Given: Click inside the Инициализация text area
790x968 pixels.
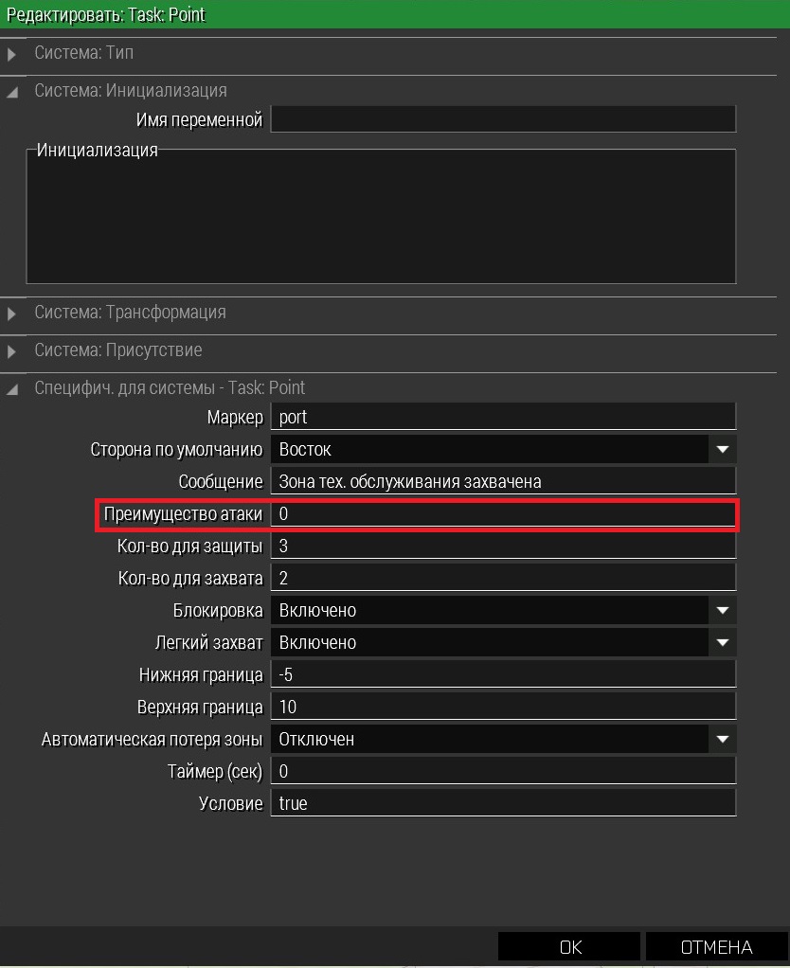Looking at the screenshot, I should (381, 218).
